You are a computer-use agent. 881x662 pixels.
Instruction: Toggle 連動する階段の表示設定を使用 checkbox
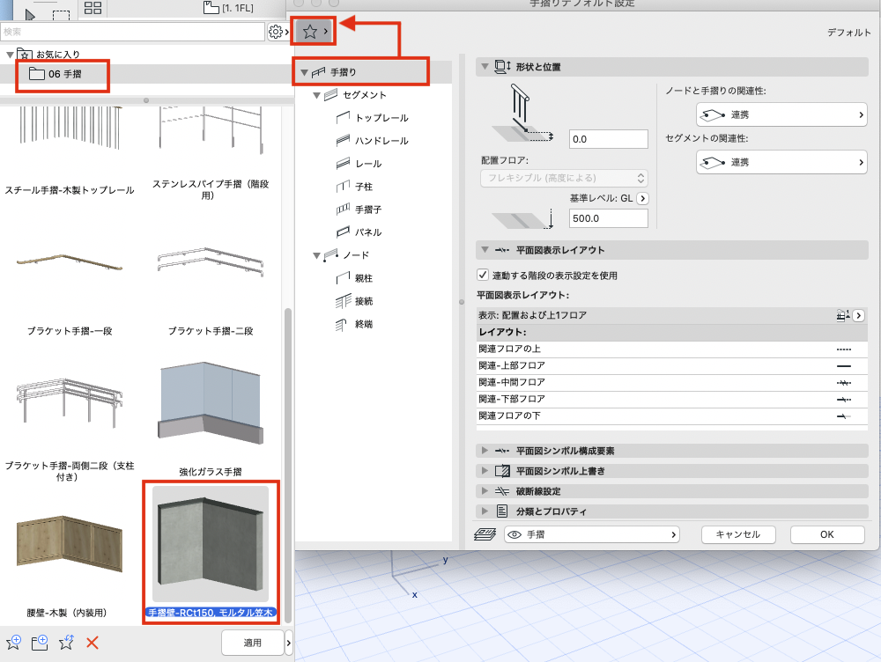coord(482,275)
